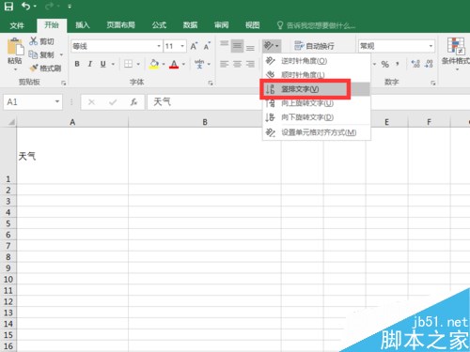Select 顺时针角度(L) menu option
Screen dimensions: 470x352
click(x=317, y=75)
